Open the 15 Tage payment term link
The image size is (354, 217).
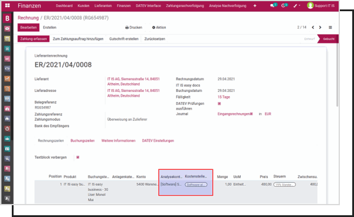224,97
